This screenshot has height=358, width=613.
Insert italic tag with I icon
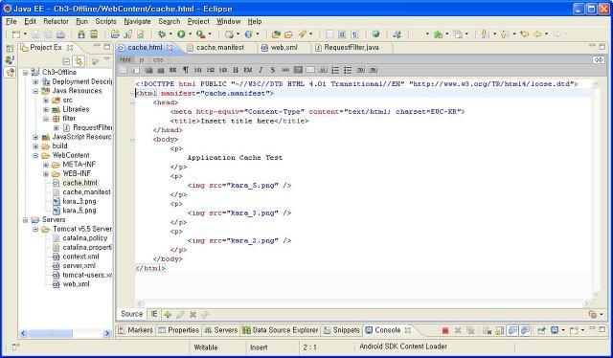pos(261,70)
